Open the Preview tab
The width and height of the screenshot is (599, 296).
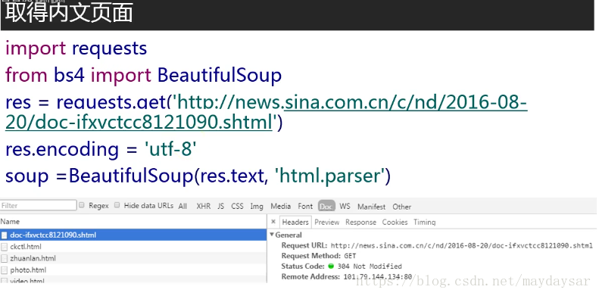(x=326, y=222)
